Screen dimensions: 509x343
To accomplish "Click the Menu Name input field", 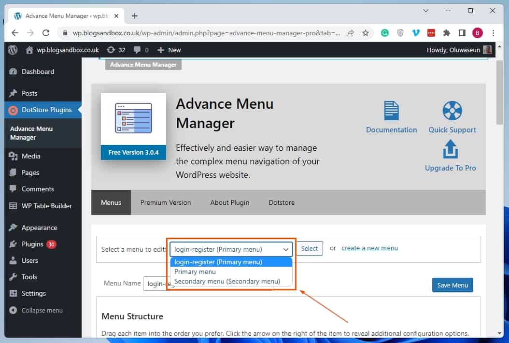I will click(208, 284).
